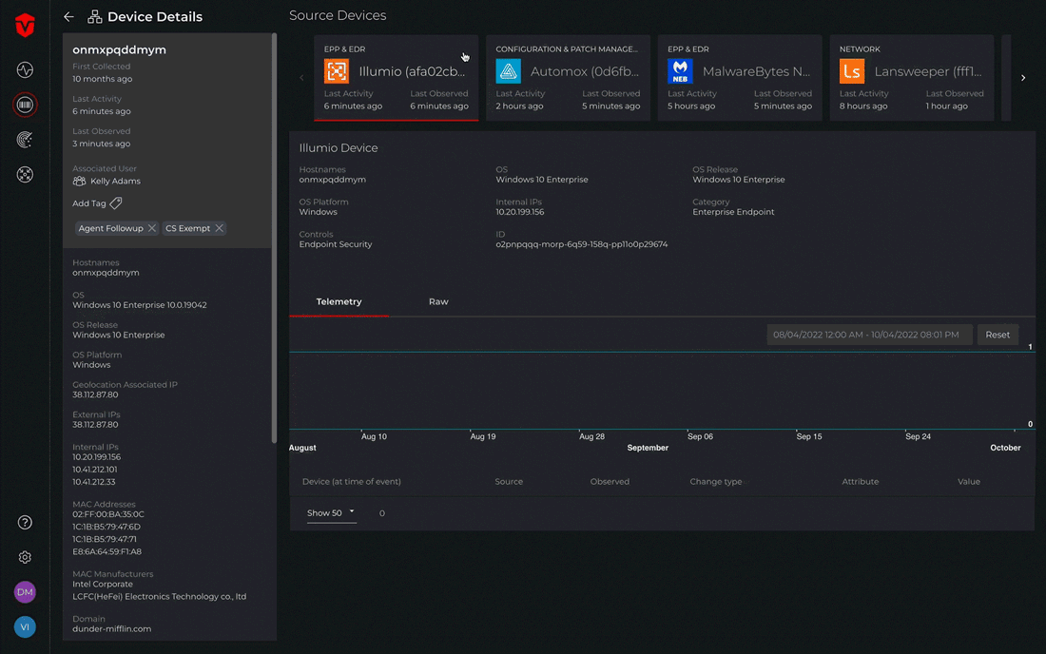Open the Show 50 rows dropdown
This screenshot has width=1046, height=654.
coord(331,513)
